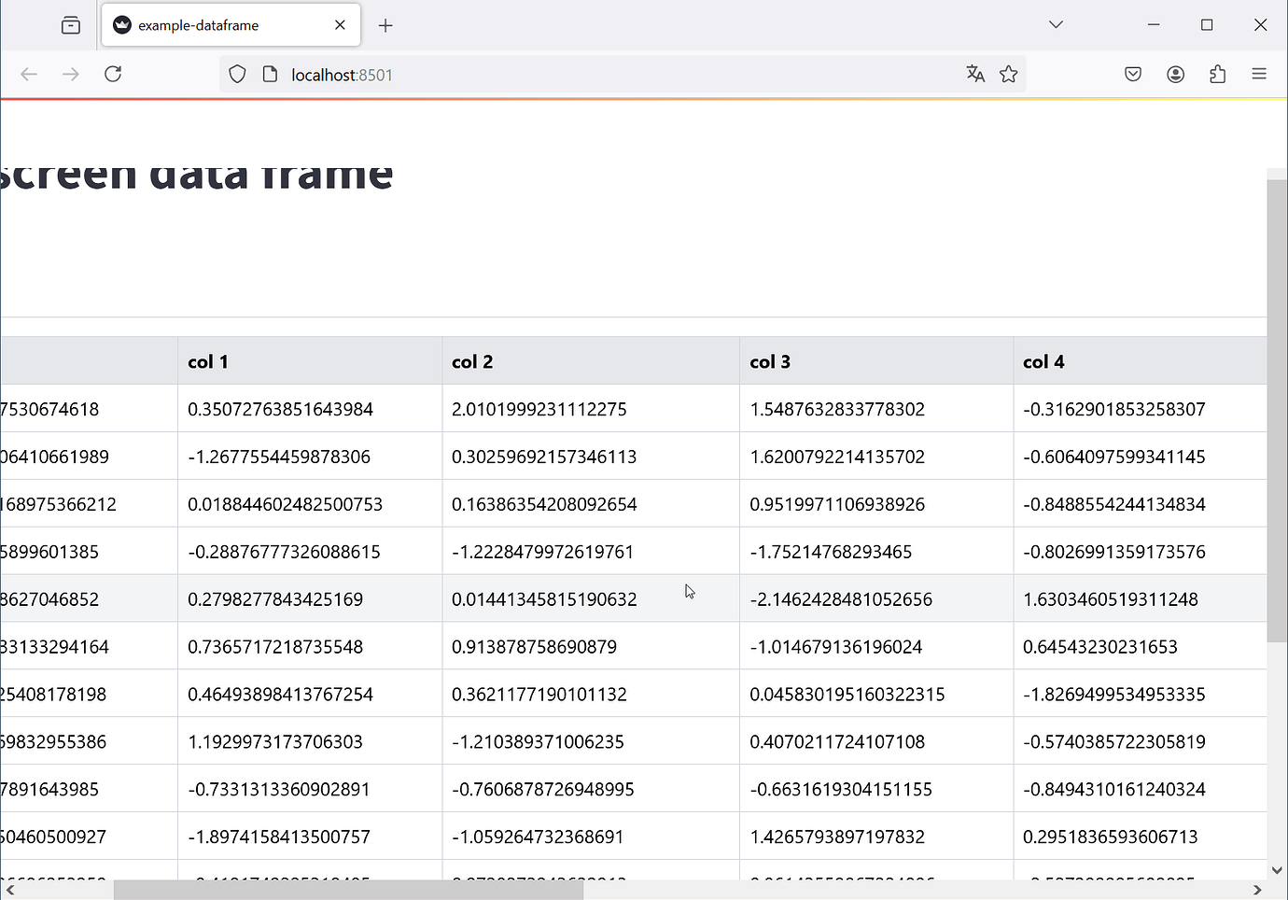Viewport: 1288px width, 900px height.
Task: Click the tracking protection shield icon
Action: coord(237,74)
